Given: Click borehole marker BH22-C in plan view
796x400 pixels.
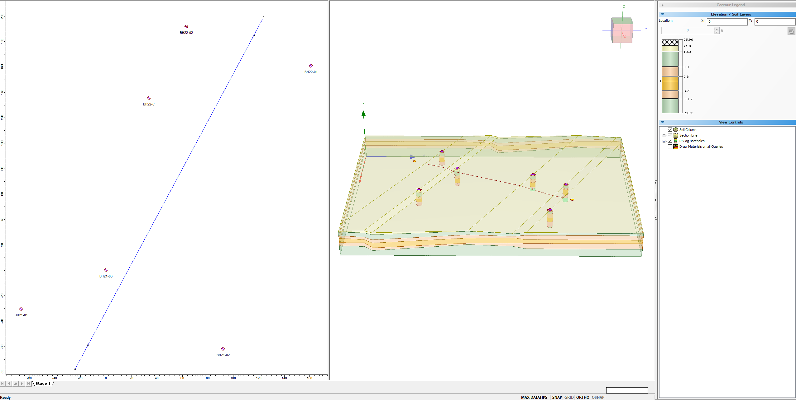Looking at the screenshot, I should pyautogui.click(x=149, y=98).
